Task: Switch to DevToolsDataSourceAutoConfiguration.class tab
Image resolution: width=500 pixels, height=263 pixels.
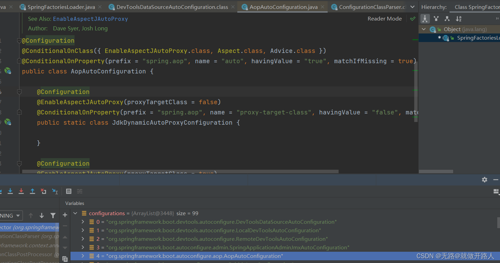Action: (x=172, y=7)
